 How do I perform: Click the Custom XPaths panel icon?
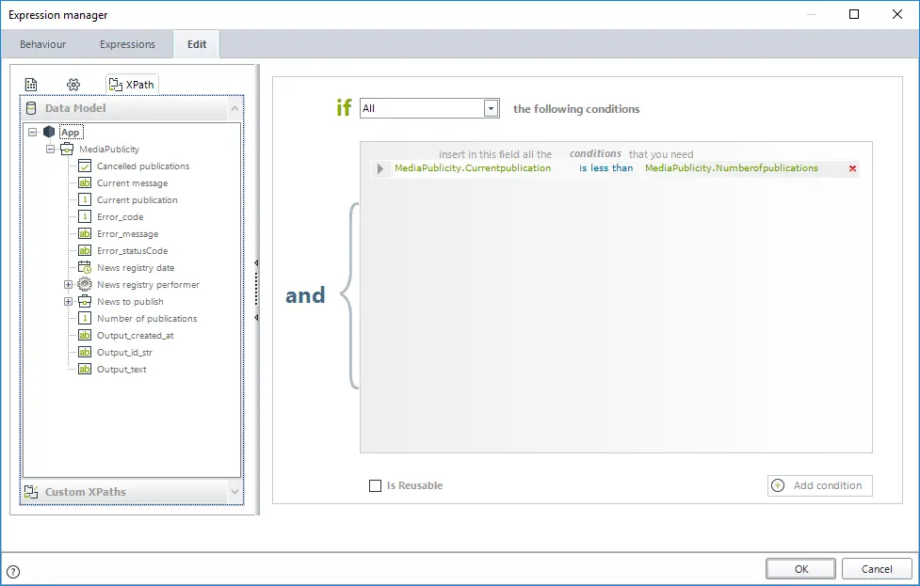pos(32,492)
